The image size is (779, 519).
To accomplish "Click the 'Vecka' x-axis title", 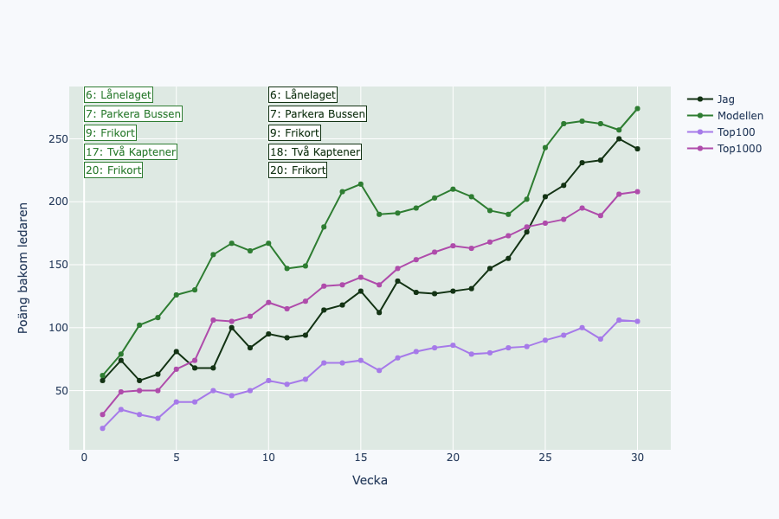I will (370, 480).
